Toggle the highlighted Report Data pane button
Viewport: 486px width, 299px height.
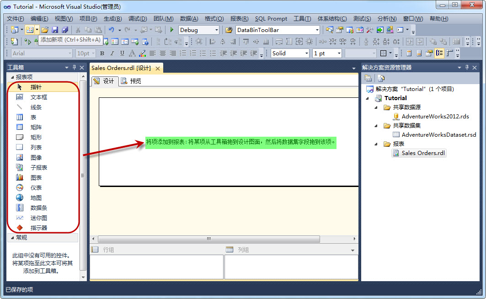pyautogui.click(x=439, y=53)
